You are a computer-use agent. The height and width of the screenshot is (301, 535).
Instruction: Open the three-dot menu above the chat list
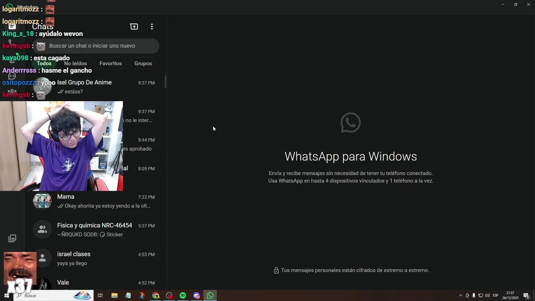click(x=152, y=26)
